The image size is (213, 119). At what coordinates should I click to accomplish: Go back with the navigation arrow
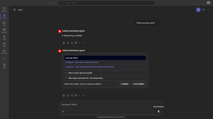coord(51,3)
